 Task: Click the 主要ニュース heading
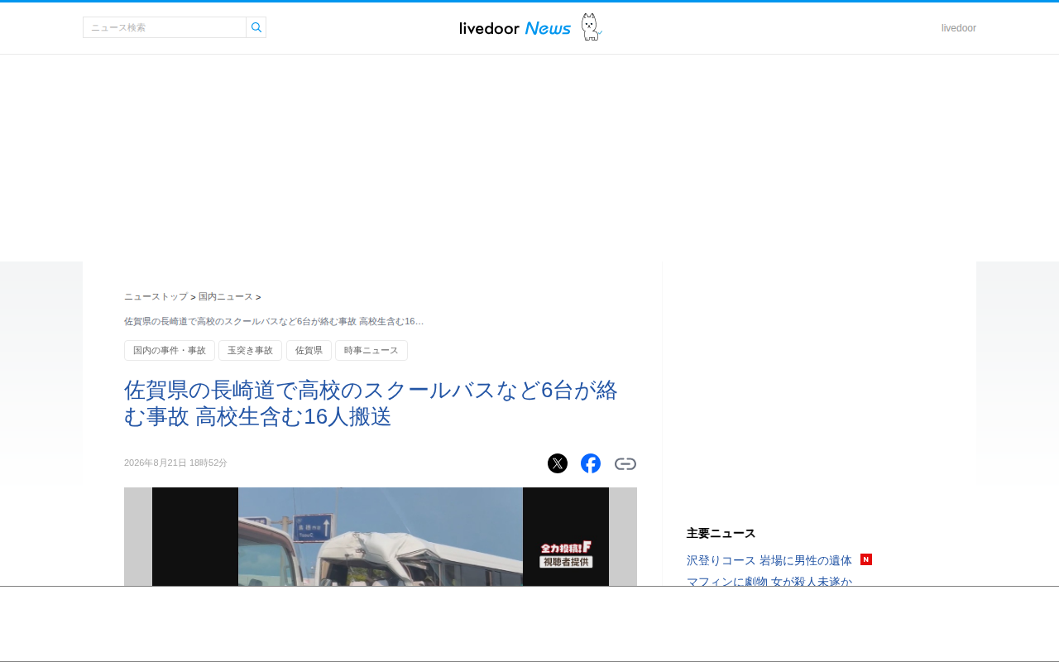click(721, 533)
